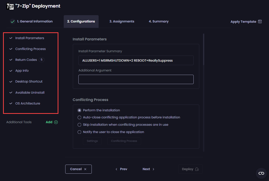Open the 4. Summary tab
The image size is (269, 181).
pyautogui.click(x=159, y=21)
